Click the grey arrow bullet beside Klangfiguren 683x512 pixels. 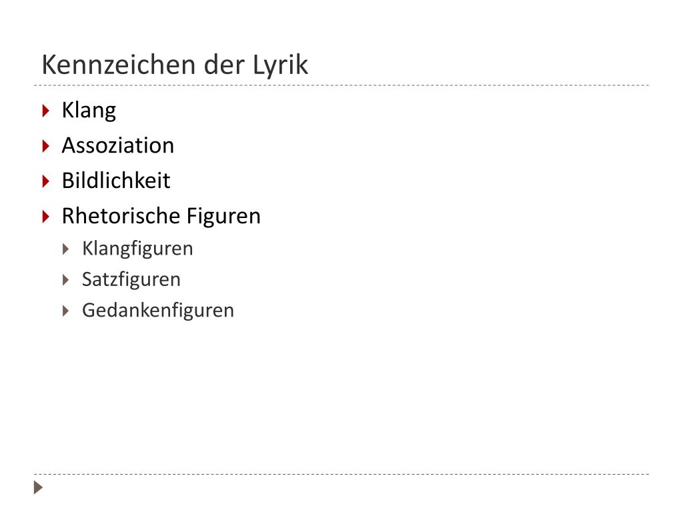(x=66, y=249)
